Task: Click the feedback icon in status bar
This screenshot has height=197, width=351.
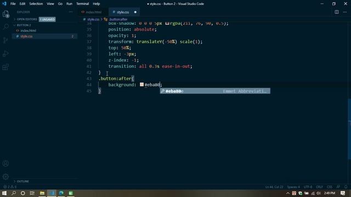Action: pyautogui.click(x=338, y=187)
